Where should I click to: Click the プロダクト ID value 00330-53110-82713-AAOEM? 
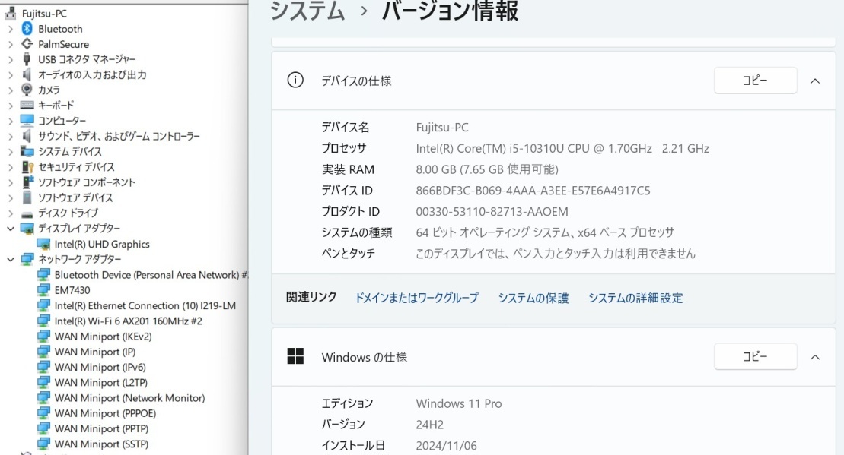[492, 212]
